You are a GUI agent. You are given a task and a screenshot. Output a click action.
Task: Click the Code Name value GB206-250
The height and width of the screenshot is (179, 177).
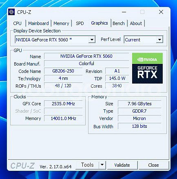pyautogui.click(x=63, y=71)
